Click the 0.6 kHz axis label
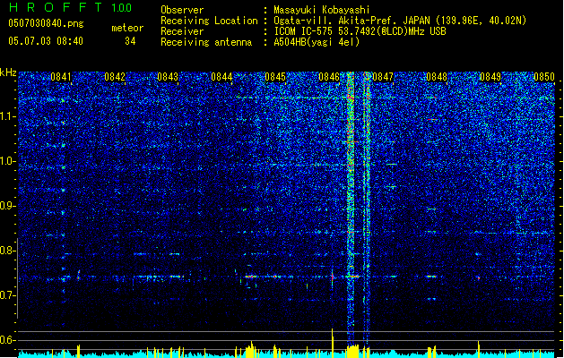 (x=8, y=340)
